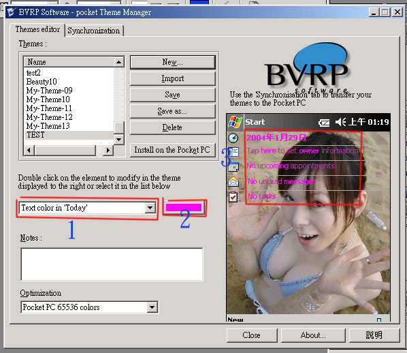This screenshot has height=353, width=407.
Task: Select My-Theme10 in themes list
Action: (x=48, y=99)
